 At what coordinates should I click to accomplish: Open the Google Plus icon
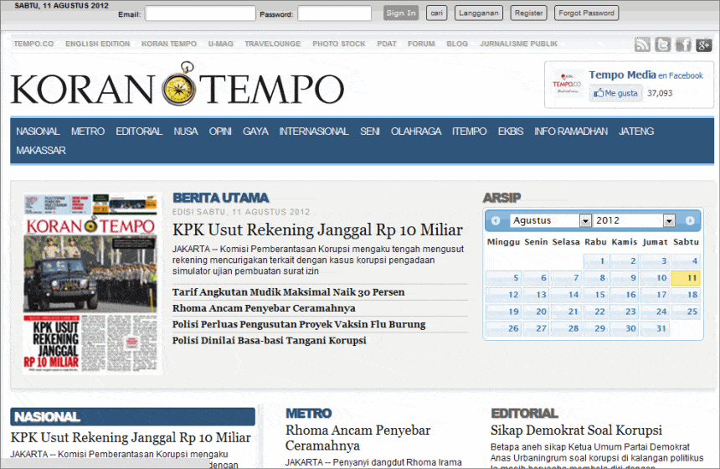[703, 44]
